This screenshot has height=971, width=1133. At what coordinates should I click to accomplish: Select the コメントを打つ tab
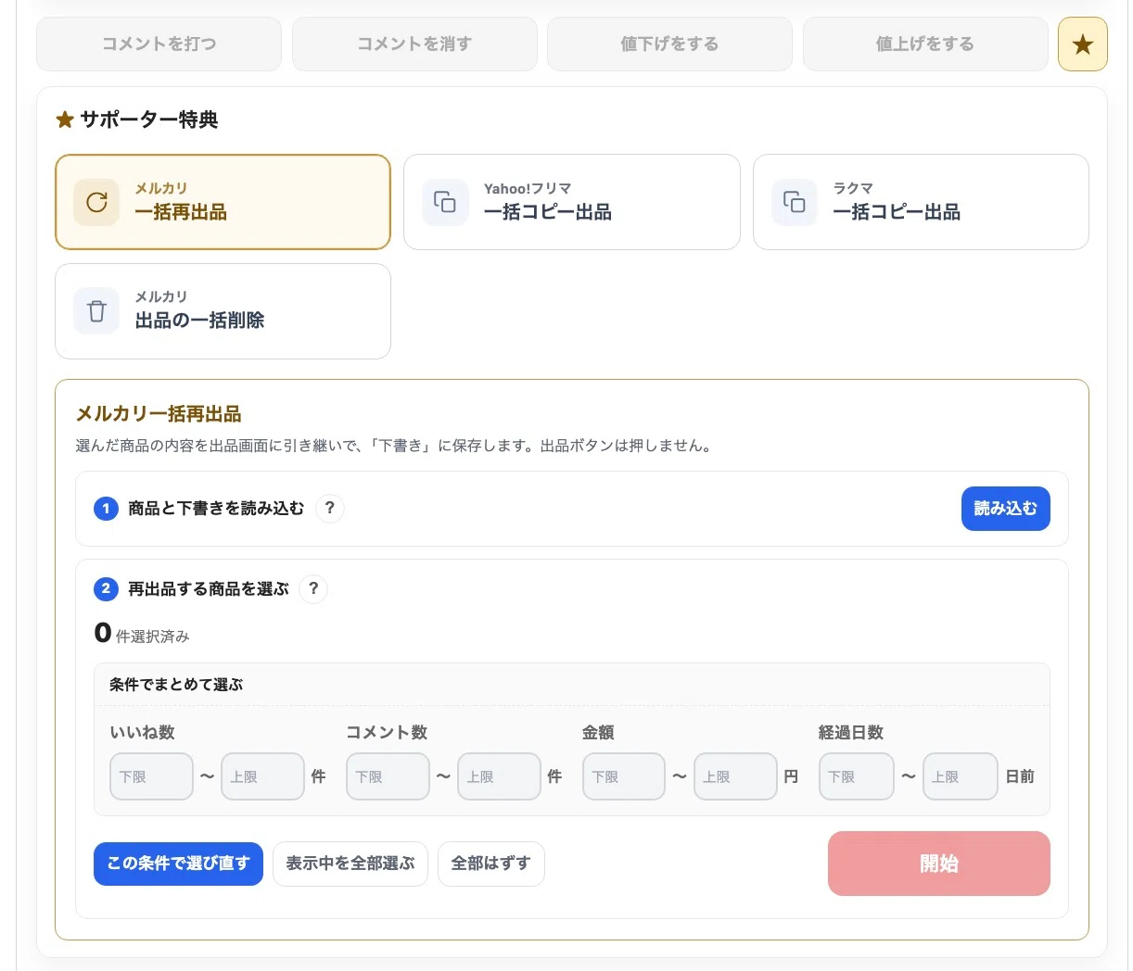pos(159,44)
